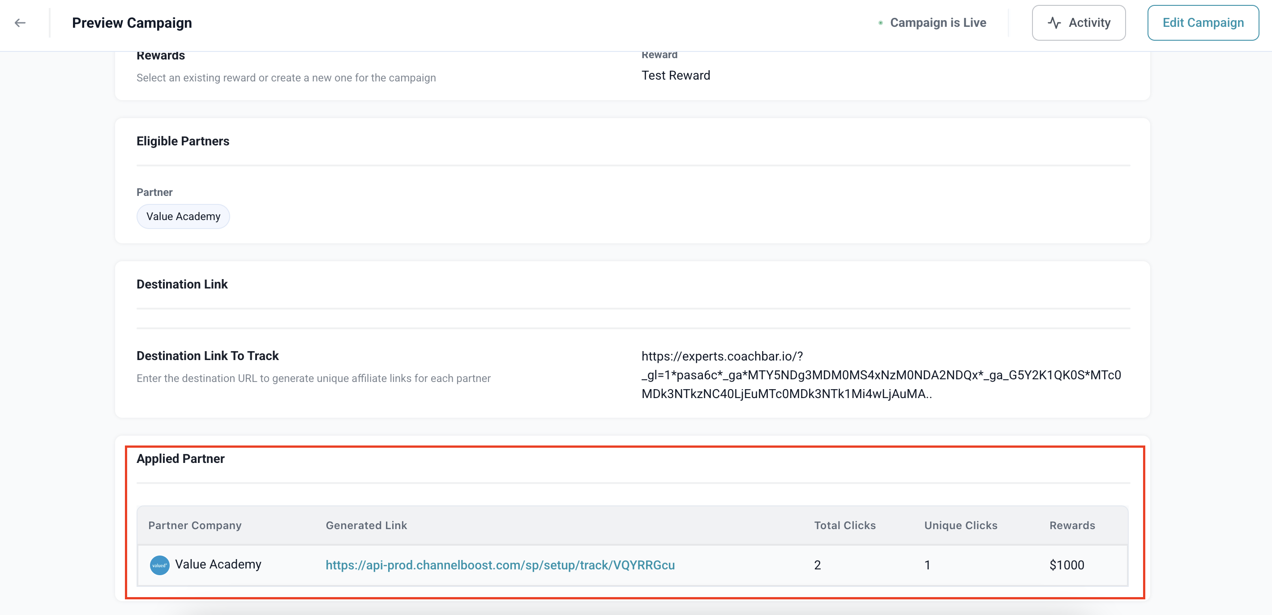Click the Campaign is Live label
This screenshot has width=1272, height=615.
pos(938,23)
